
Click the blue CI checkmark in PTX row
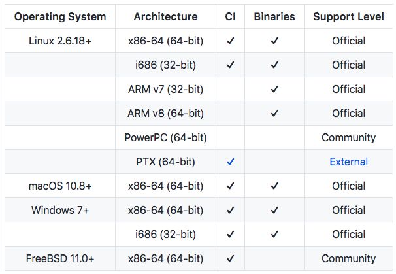point(231,162)
